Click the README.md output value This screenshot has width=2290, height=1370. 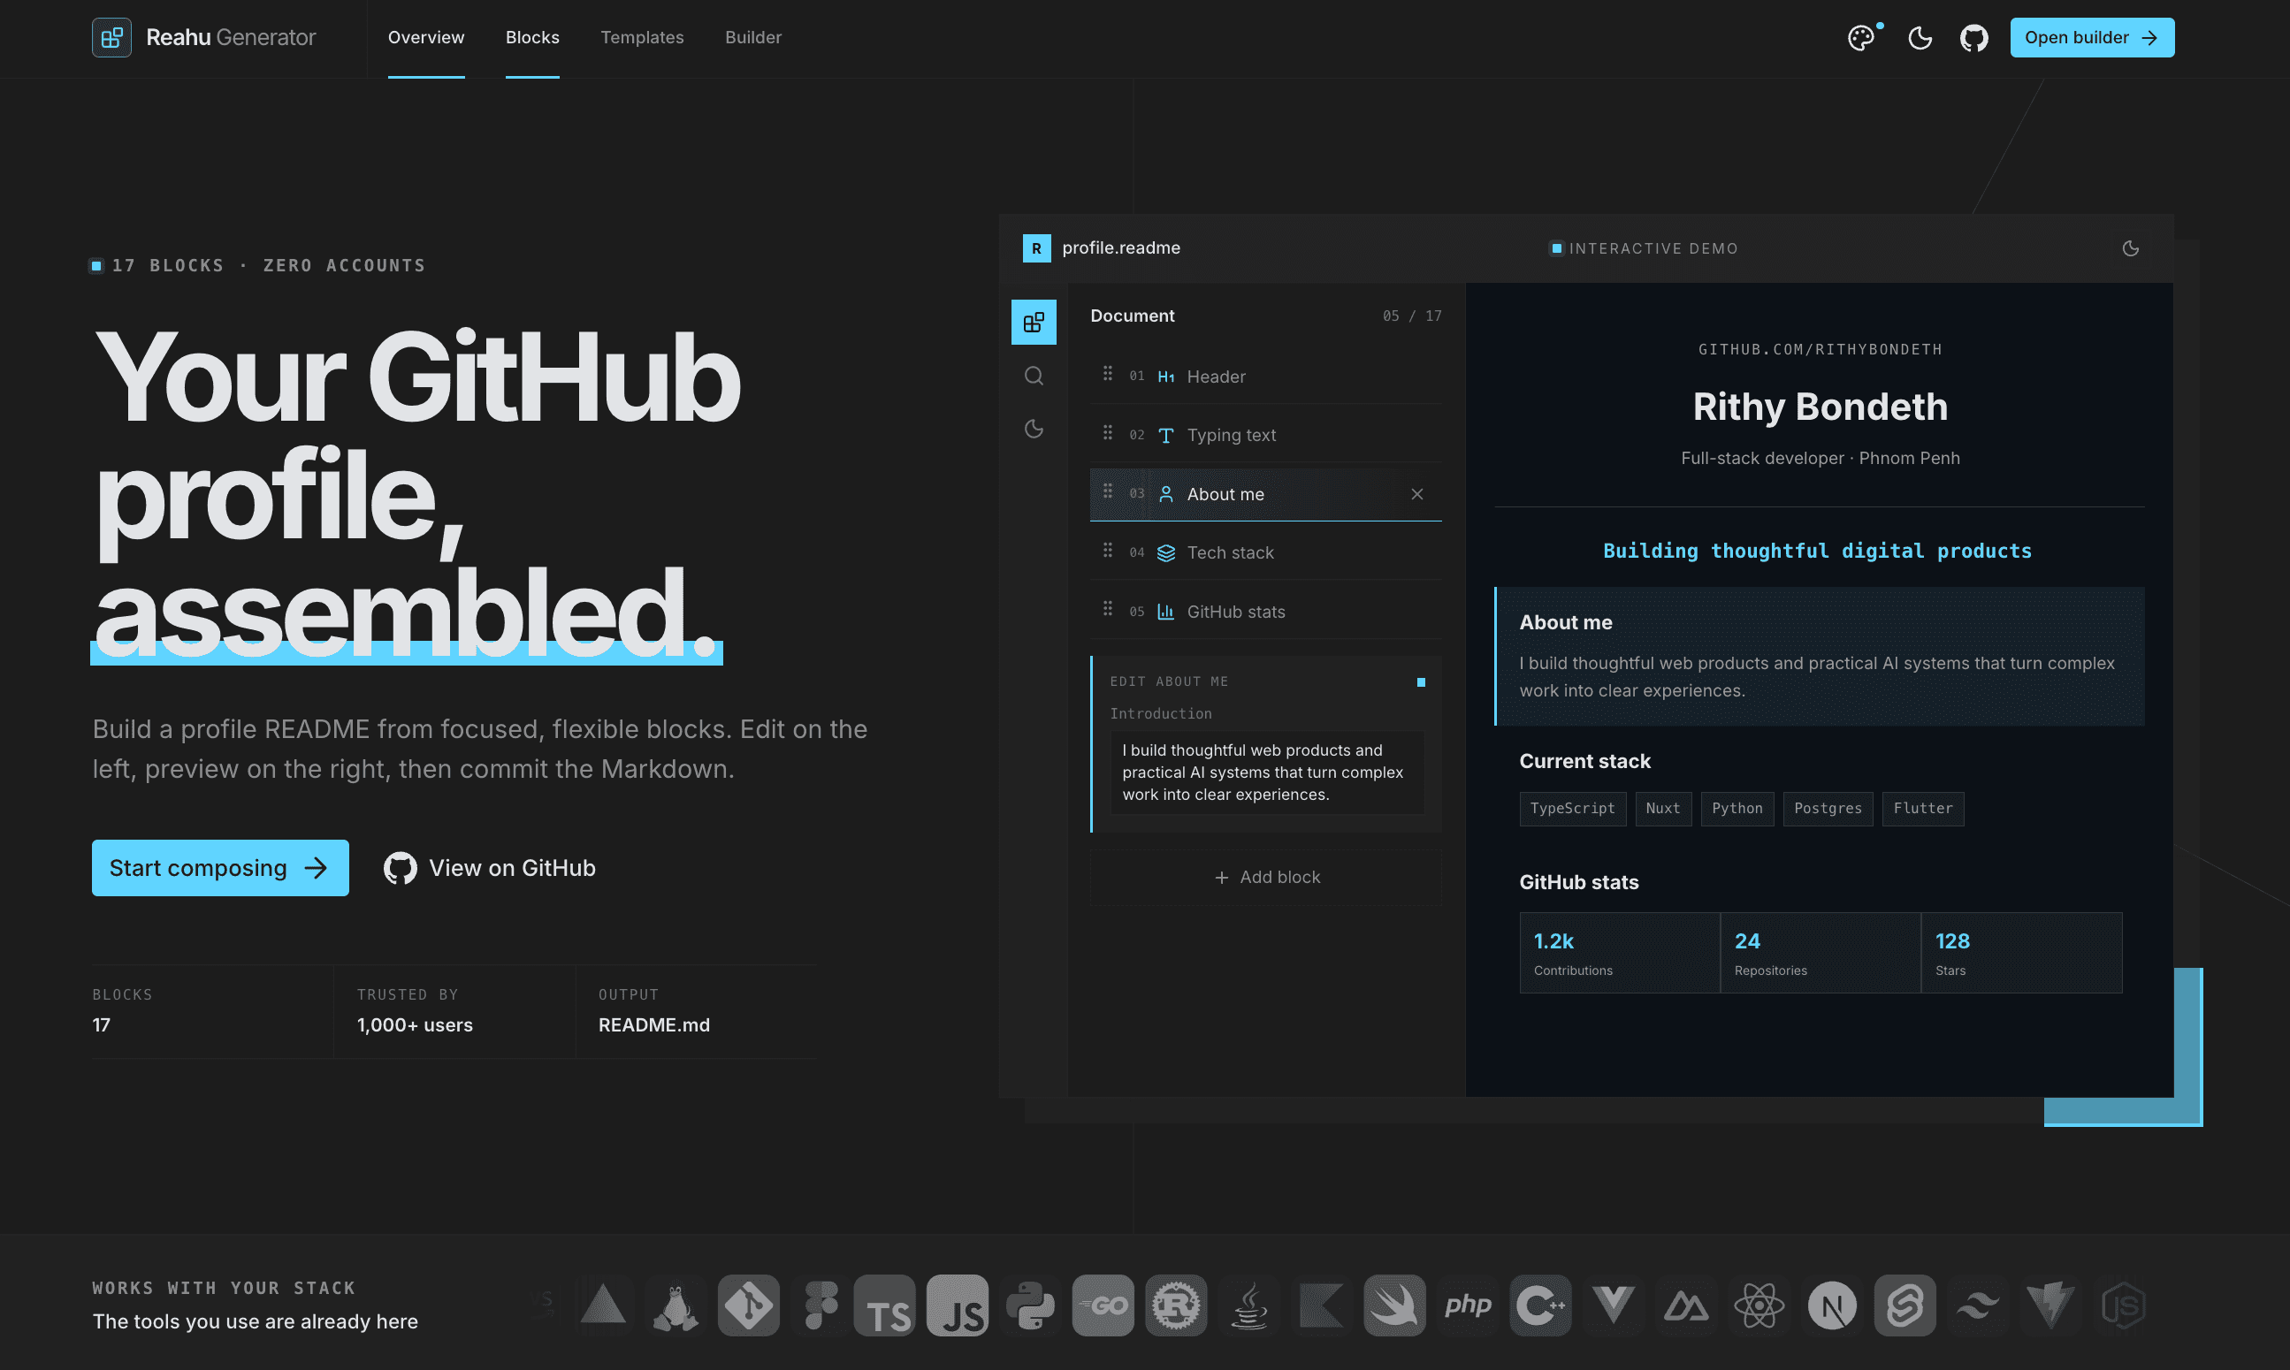point(653,1025)
